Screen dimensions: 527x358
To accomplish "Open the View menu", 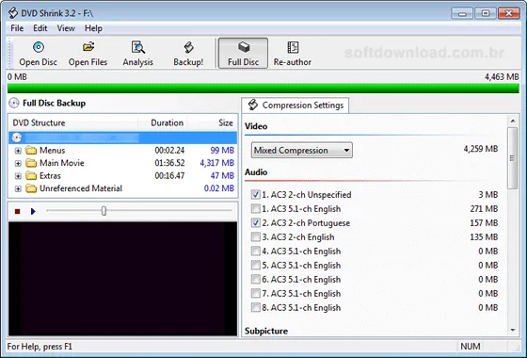I will pos(66,28).
